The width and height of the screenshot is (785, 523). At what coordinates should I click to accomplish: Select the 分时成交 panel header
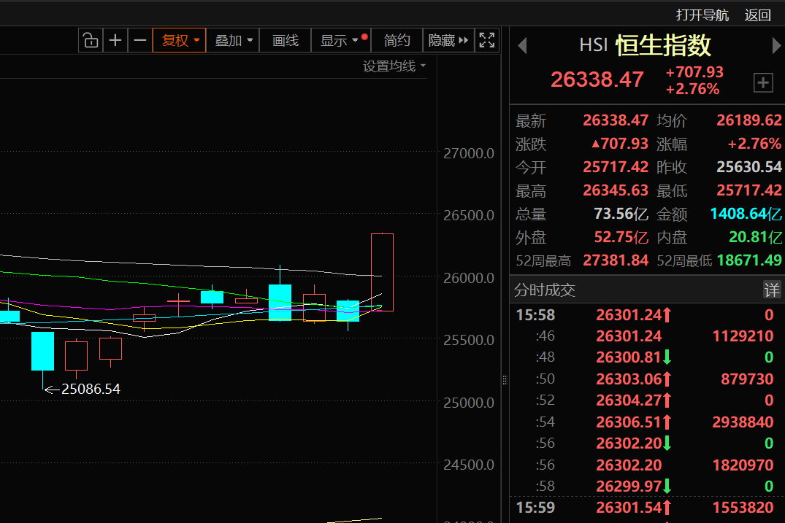(545, 290)
